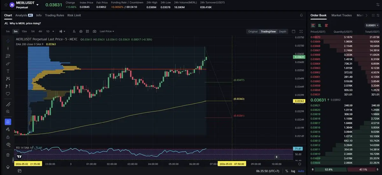Toggle lock all drawing tools
The width and height of the screenshot is (382, 175).
point(8,137)
